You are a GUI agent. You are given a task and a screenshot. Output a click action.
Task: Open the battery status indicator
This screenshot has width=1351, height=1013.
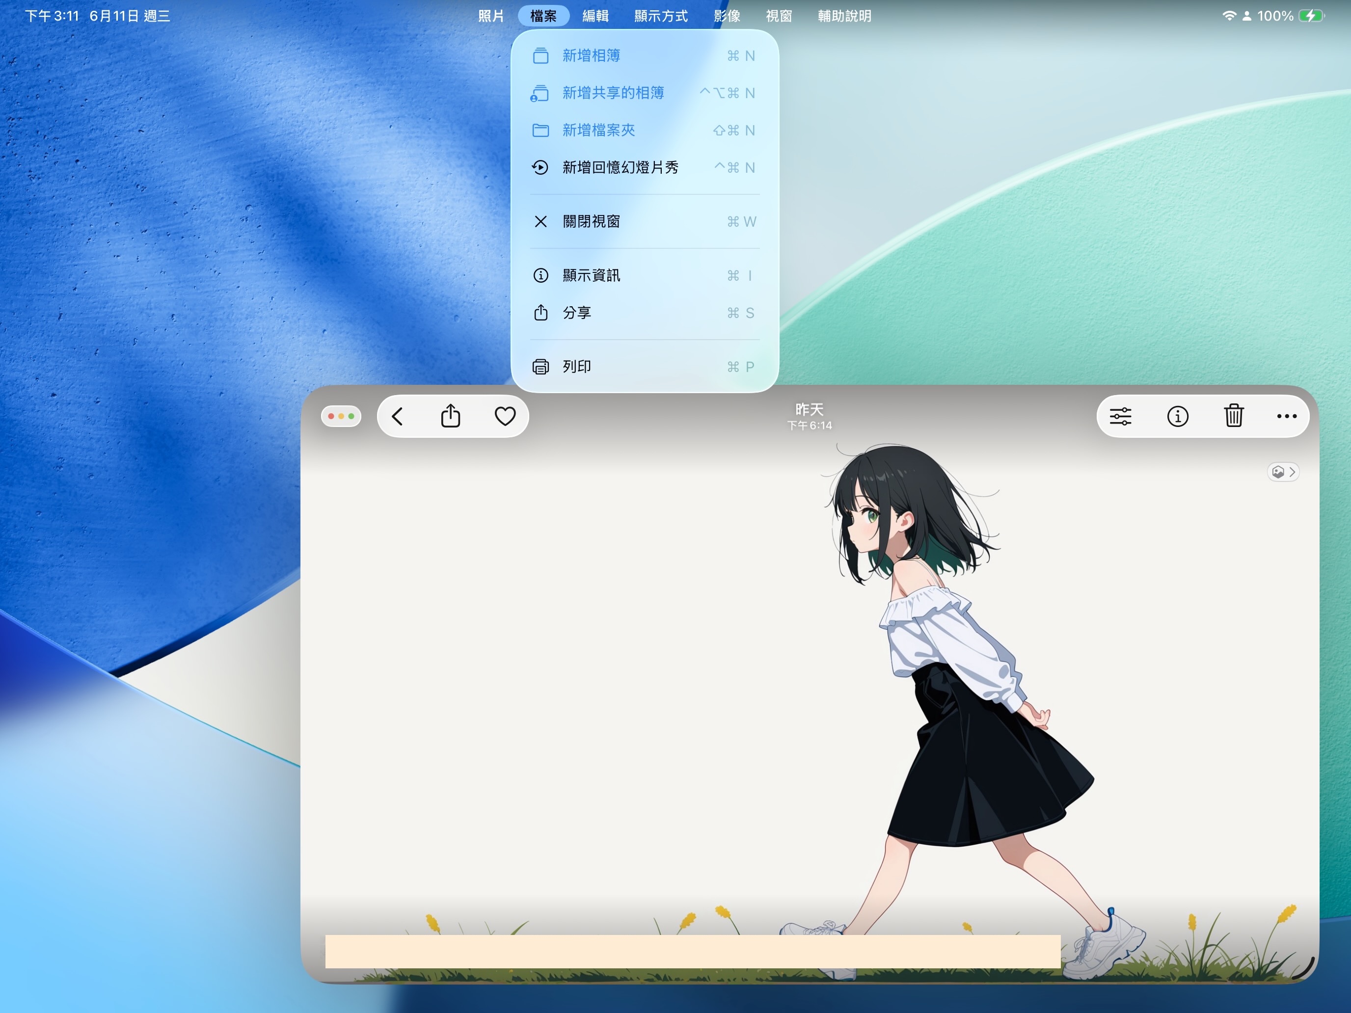click(1311, 16)
